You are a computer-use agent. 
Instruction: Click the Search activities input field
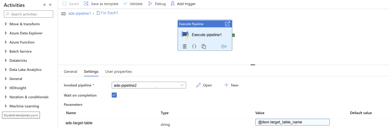pos(29,14)
